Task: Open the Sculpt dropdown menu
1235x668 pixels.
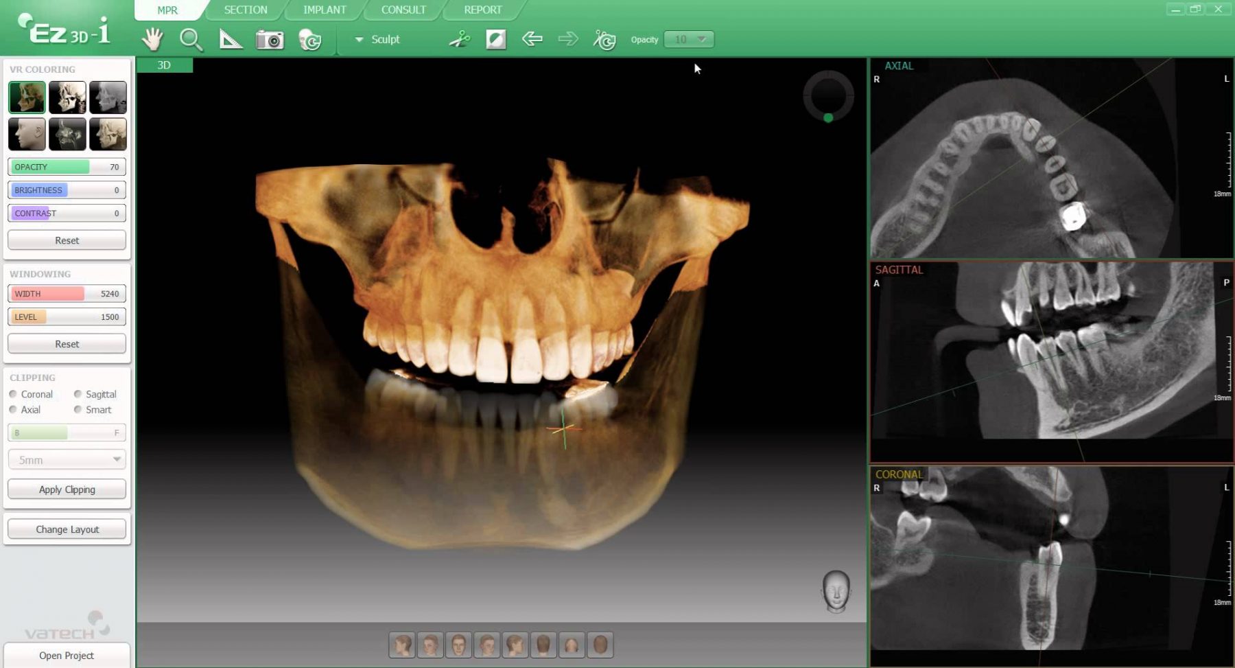Action: 376,39
